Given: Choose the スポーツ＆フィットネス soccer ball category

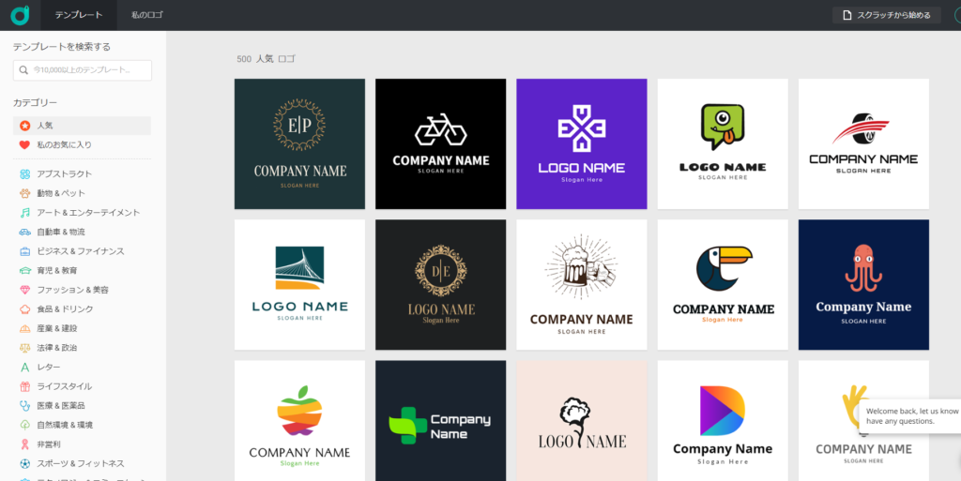Looking at the screenshot, I should pyautogui.click(x=80, y=463).
